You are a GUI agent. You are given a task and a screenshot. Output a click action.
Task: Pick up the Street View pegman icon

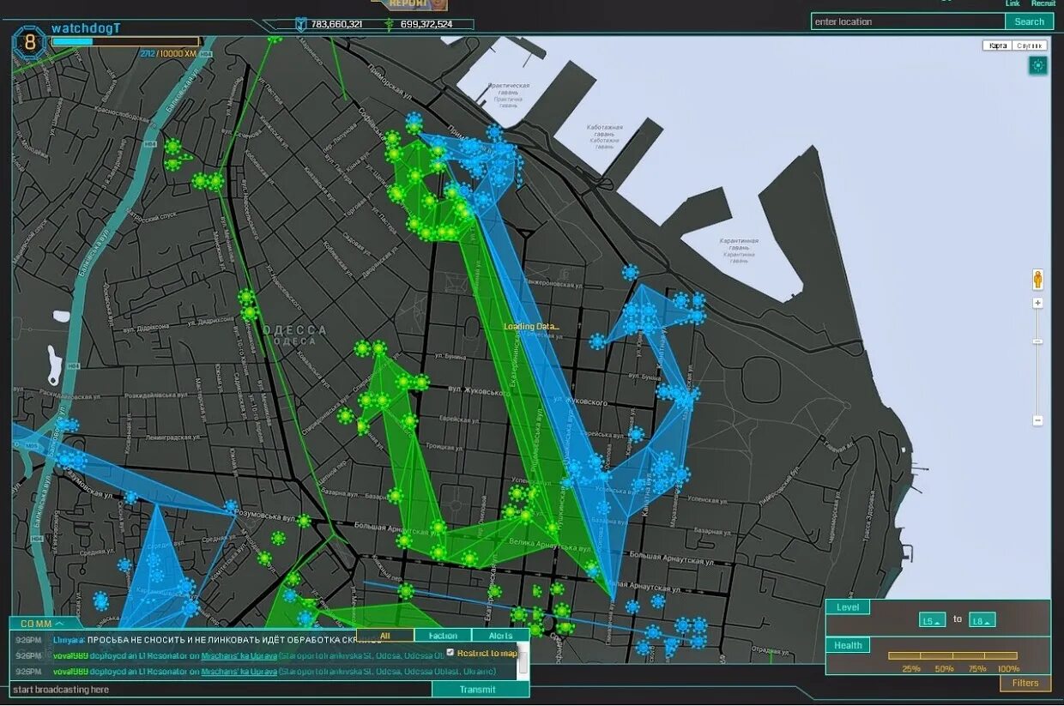tap(1037, 280)
